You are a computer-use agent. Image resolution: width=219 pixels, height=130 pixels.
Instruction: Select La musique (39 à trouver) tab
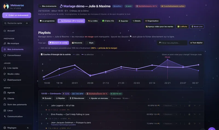coord(71,21)
